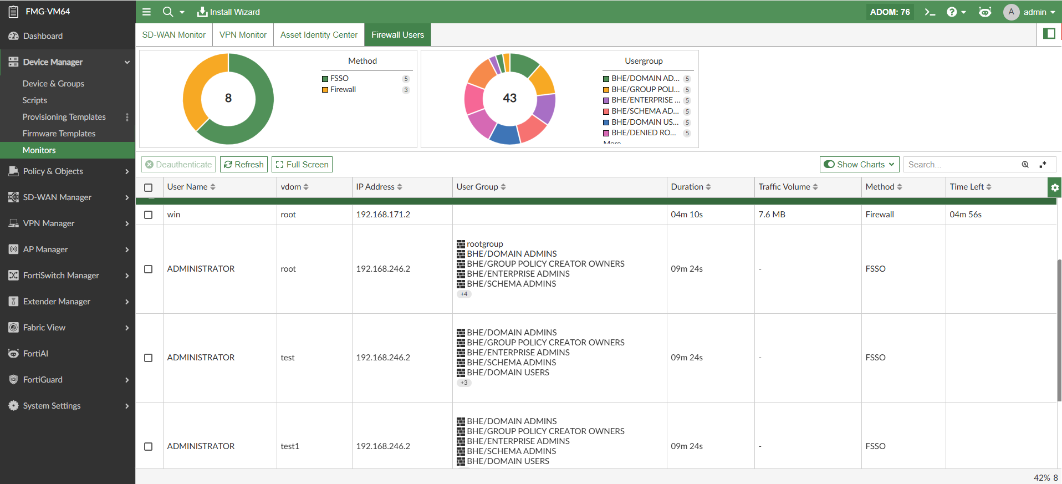Click the FortiAI robot icon in header

tap(984, 12)
